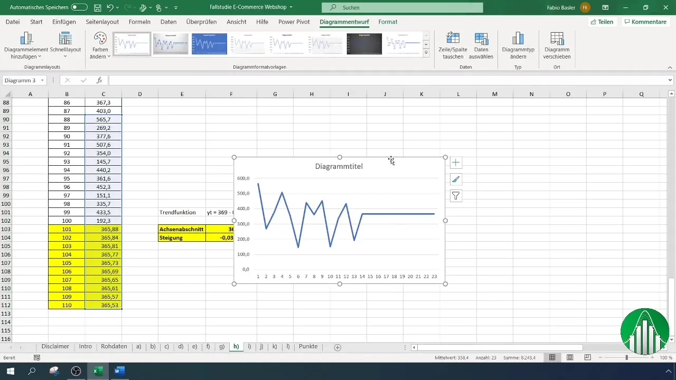Switch to the Rohdaten sheet tab
676x380 pixels.
click(x=114, y=347)
